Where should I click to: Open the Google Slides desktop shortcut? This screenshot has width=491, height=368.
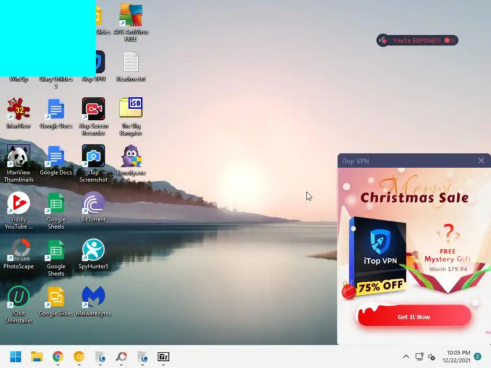[x=56, y=296]
